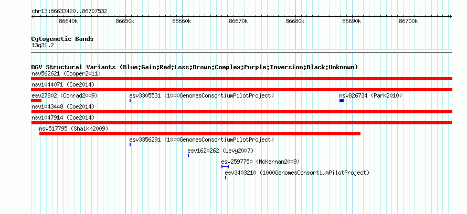Open esv3403210 1000Genomes variant label
The image size is (467, 214).
(x=297, y=173)
